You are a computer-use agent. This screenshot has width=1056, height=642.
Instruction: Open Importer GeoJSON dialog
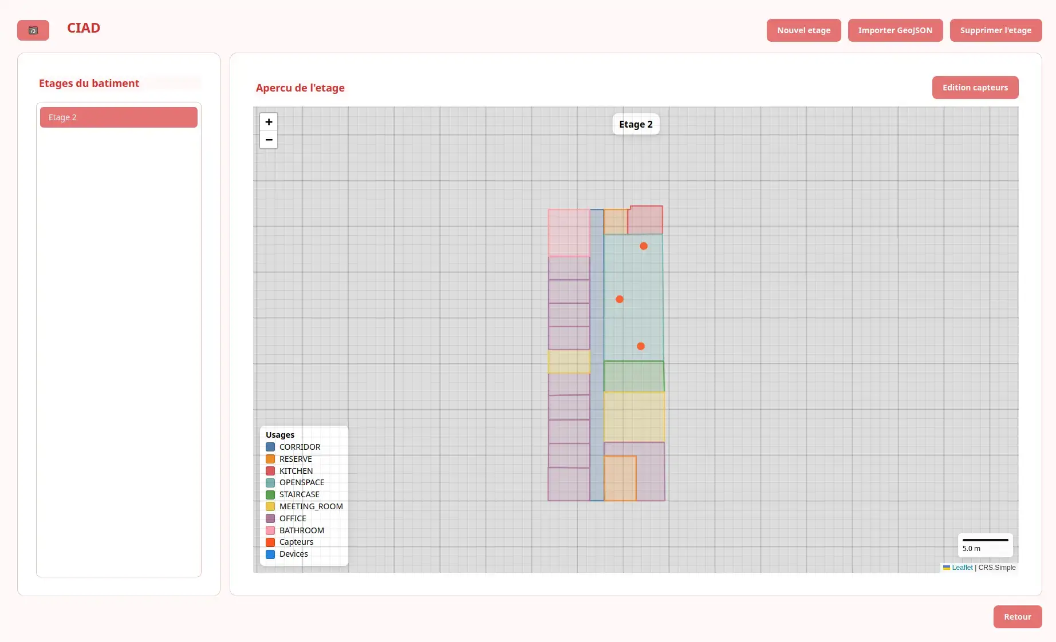tap(895, 30)
